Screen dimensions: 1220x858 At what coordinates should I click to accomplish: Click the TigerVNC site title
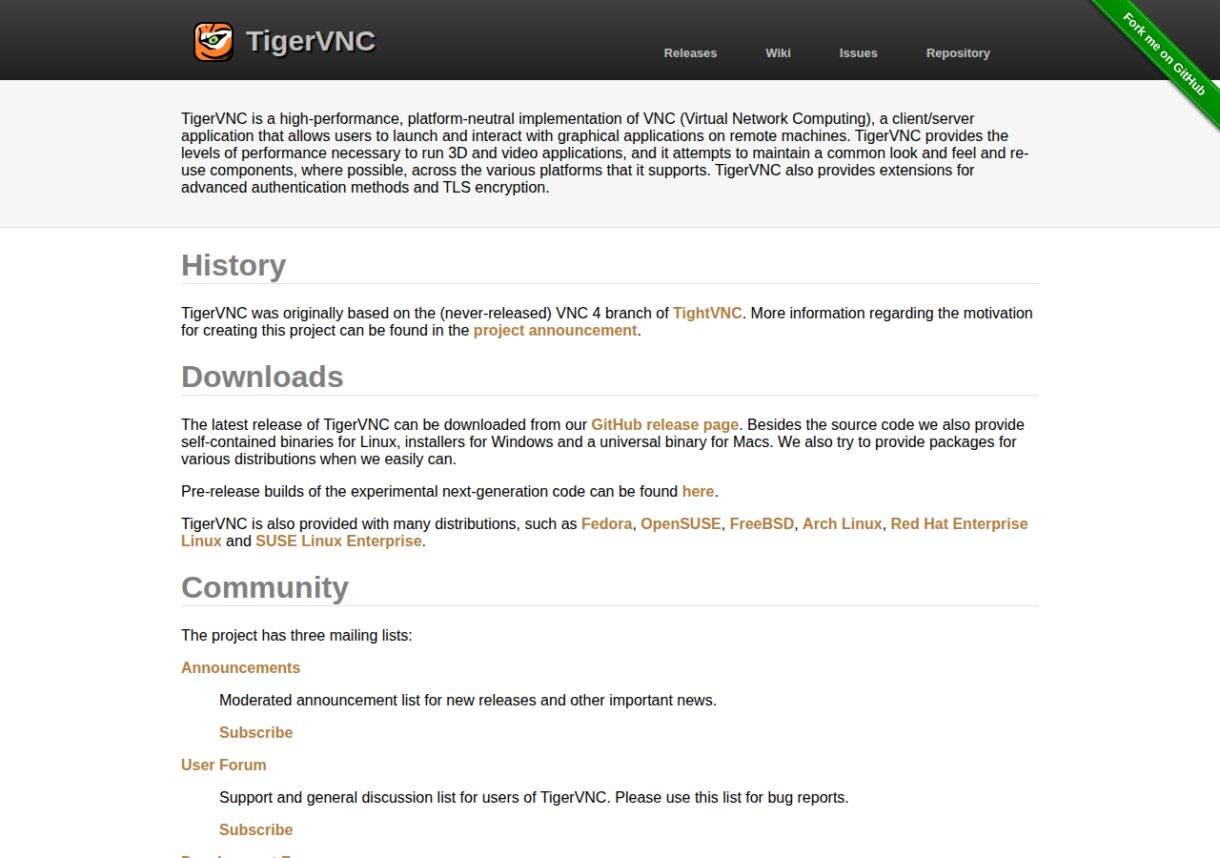pos(311,41)
